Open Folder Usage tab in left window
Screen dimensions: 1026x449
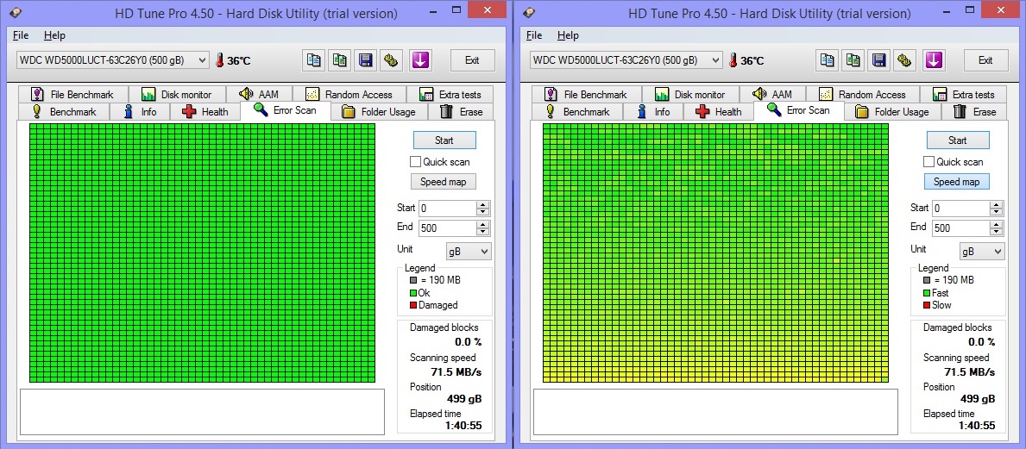[380, 112]
